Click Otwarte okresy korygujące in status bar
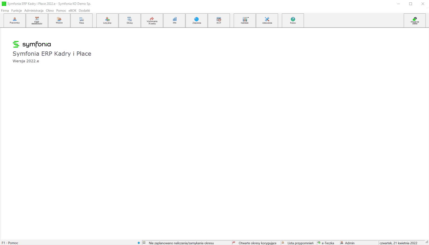The width and height of the screenshot is (429, 245). pyautogui.click(x=255, y=243)
